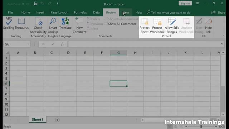Open Smart Lookup insights
The width and height of the screenshot is (229, 129).
point(53,25)
